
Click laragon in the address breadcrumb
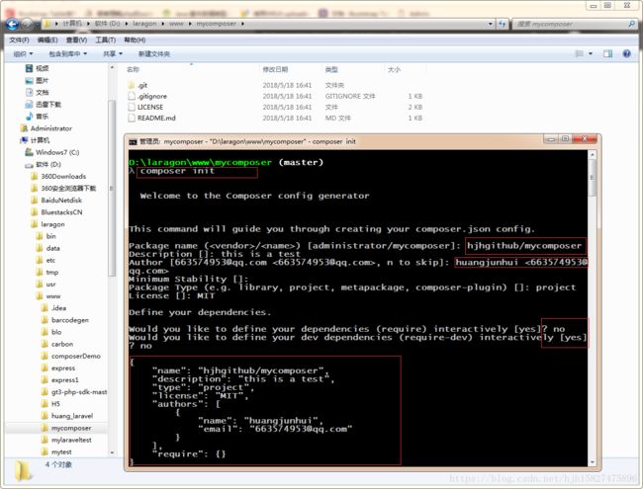[x=144, y=24]
